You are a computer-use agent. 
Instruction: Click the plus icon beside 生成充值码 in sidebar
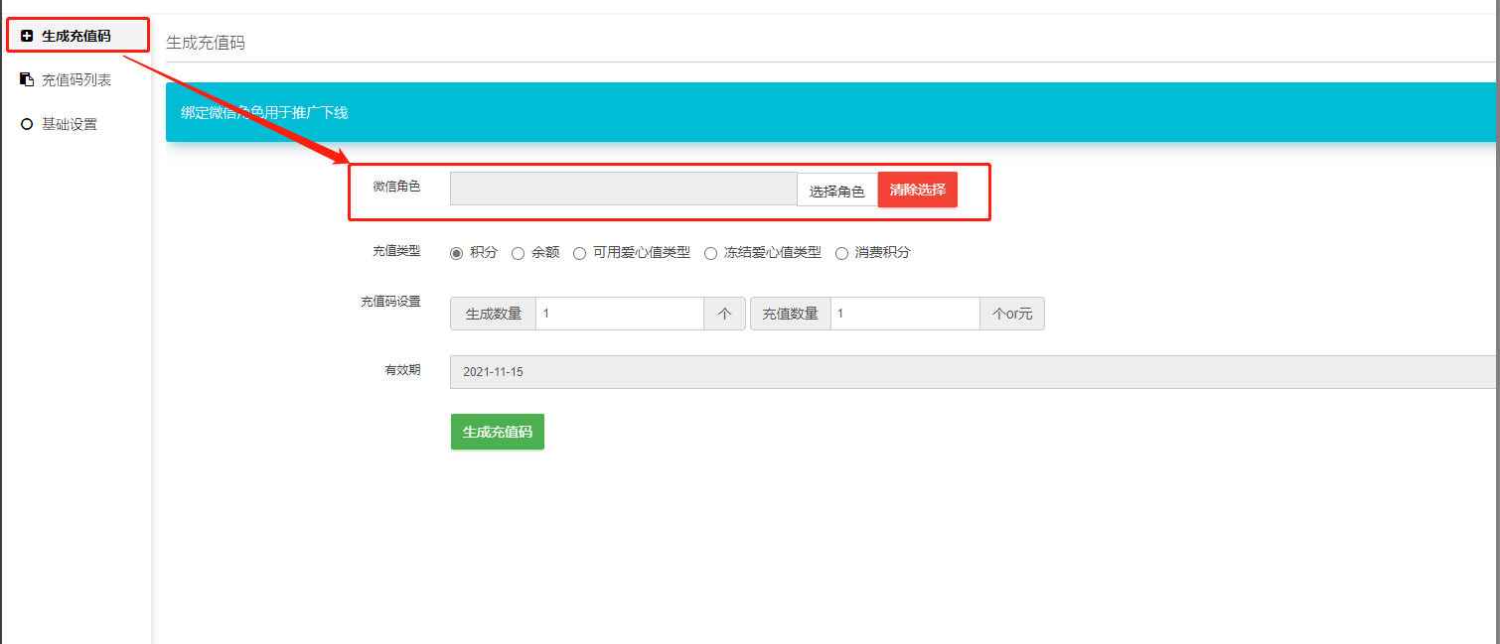pyautogui.click(x=27, y=36)
